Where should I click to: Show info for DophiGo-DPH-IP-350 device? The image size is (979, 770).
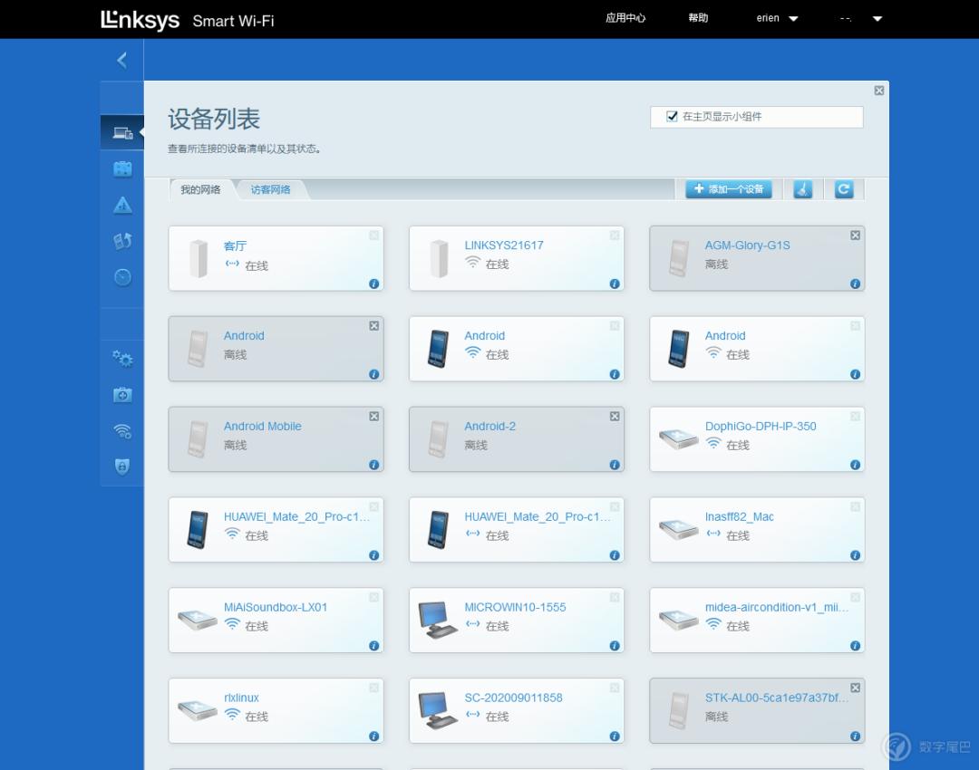(x=855, y=465)
